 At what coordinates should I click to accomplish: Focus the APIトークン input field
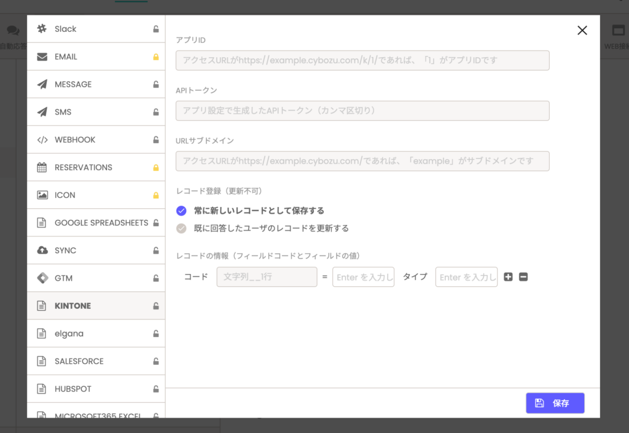362,111
